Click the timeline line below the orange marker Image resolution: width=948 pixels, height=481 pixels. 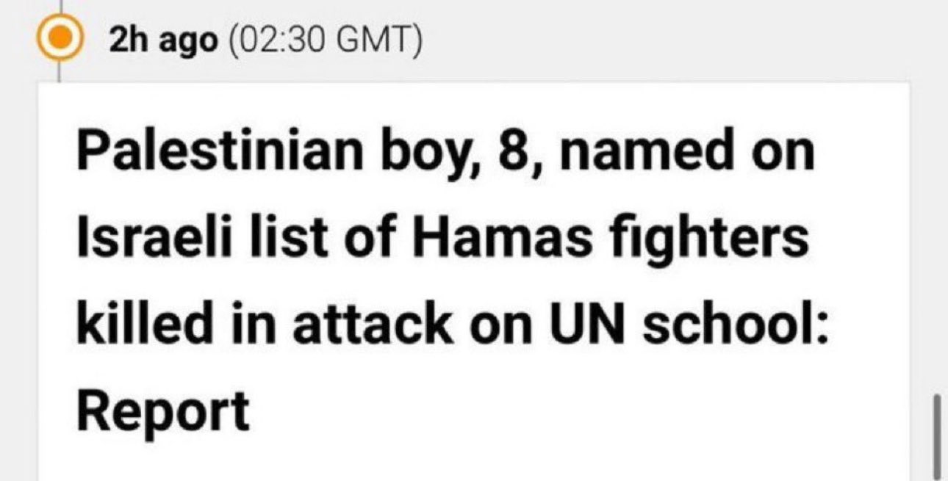[x=60, y=71]
